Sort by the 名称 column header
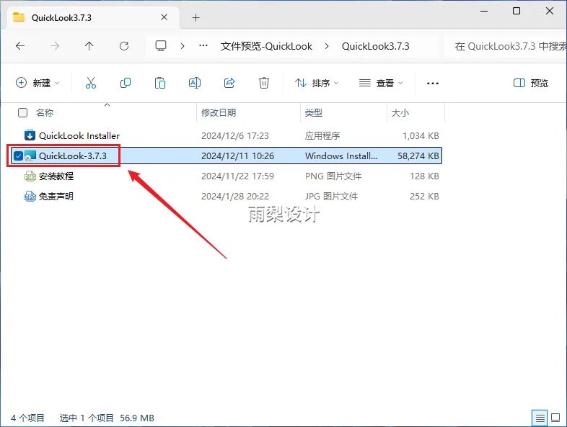The image size is (567, 427). 45,113
